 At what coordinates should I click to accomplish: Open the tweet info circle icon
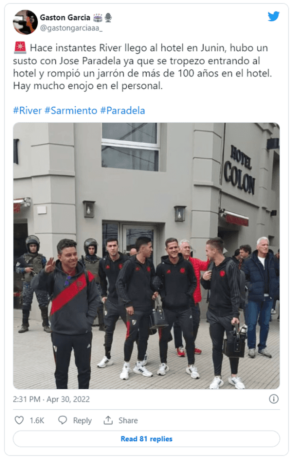tap(274, 399)
